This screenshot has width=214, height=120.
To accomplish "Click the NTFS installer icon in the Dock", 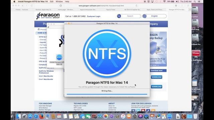I will (170, 116).
